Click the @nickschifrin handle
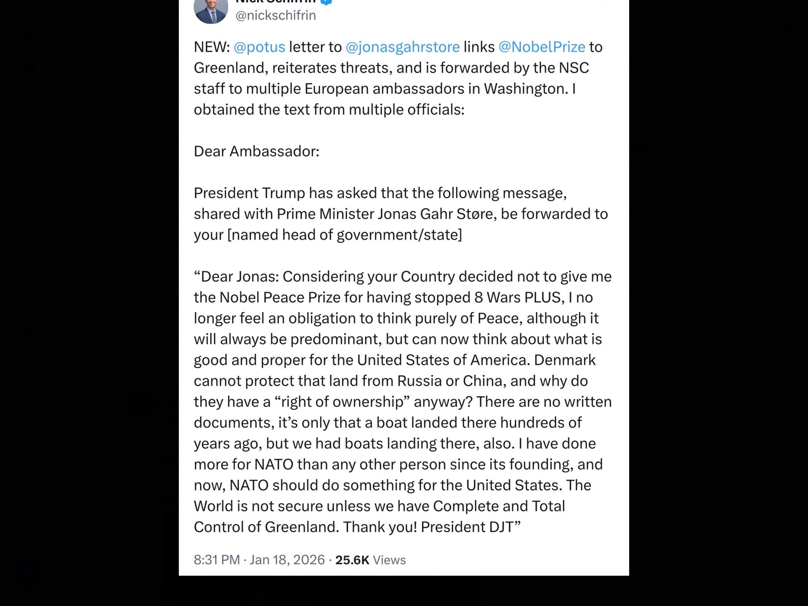The width and height of the screenshot is (808, 606). 276,15
